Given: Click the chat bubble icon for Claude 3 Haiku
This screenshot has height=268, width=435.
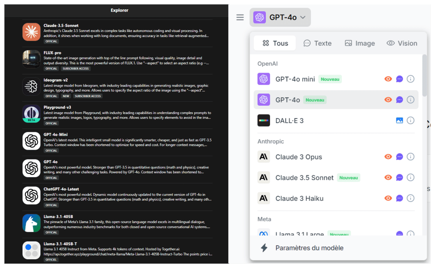Looking at the screenshot, I should click(399, 198).
